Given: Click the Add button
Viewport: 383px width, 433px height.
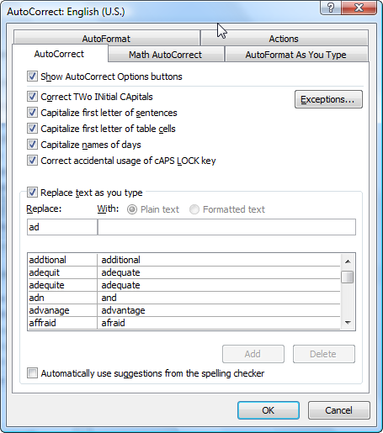Looking at the screenshot, I should click(253, 354).
